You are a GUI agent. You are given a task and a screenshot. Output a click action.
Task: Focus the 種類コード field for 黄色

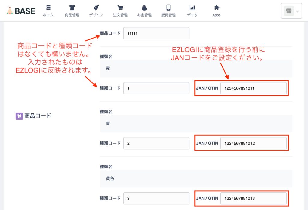point(156,198)
